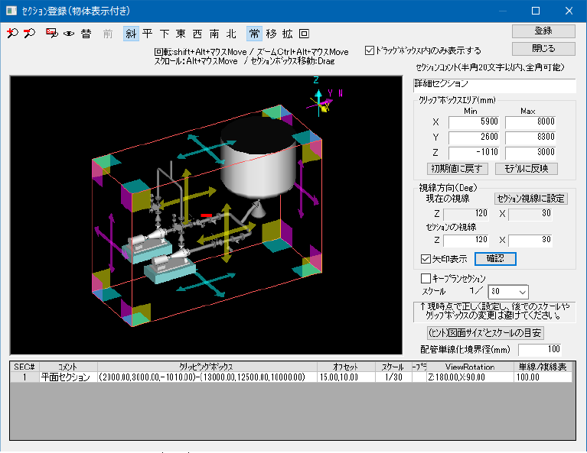
Task: Click the X Min field 5900
Action: pos(474,122)
